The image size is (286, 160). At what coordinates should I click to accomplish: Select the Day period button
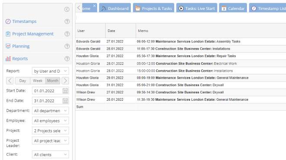coord(23,80)
